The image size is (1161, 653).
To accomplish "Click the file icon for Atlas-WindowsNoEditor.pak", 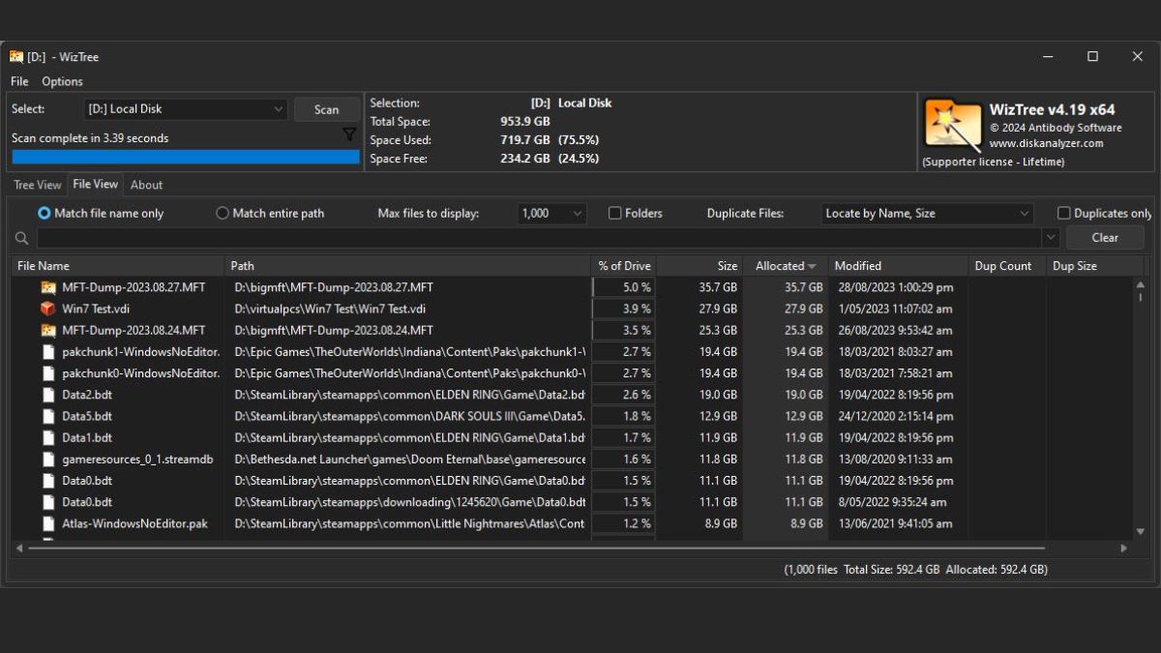I will click(x=48, y=523).
